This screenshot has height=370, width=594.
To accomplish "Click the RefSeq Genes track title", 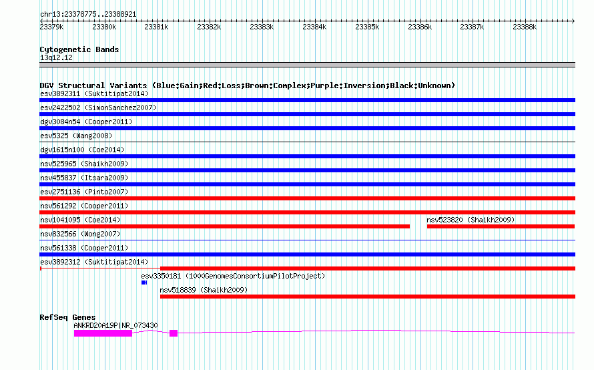I will click(67, 317).
